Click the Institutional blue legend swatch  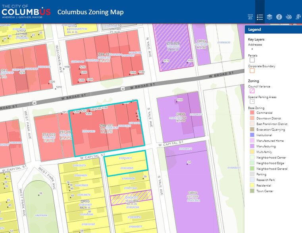click(252, 135)
